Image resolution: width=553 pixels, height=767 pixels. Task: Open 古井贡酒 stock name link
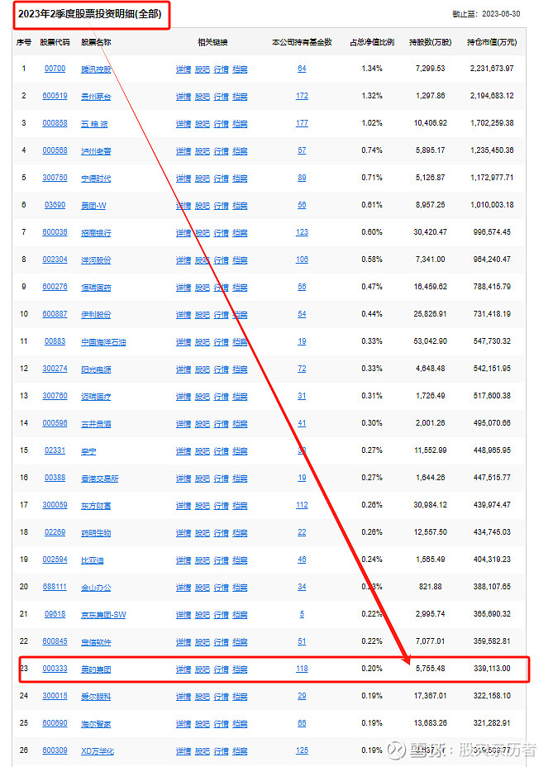[96, 424]
